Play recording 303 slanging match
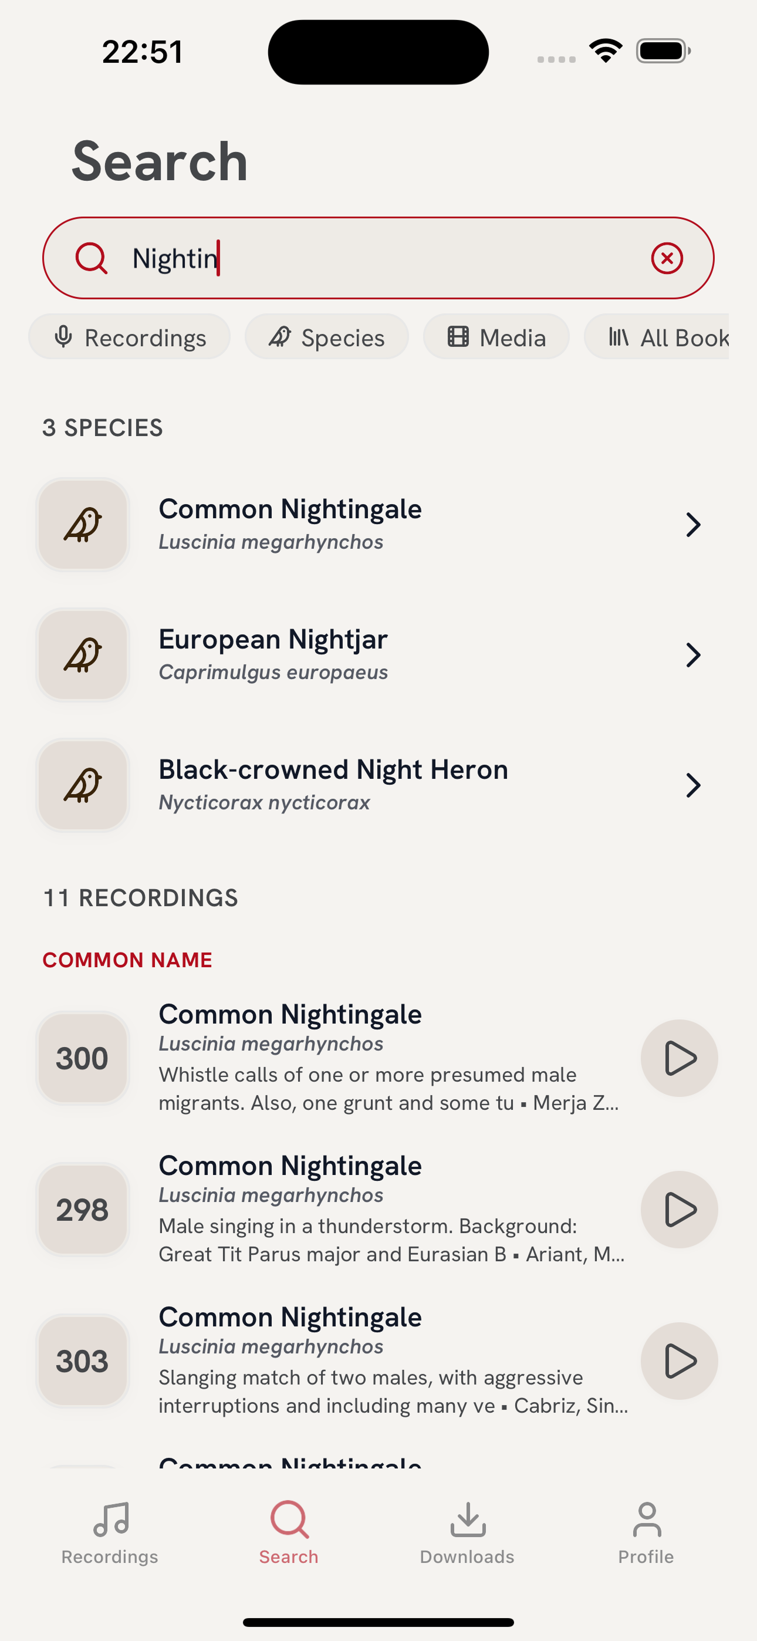The image size is (757, 1641). tap(680, 1362)
